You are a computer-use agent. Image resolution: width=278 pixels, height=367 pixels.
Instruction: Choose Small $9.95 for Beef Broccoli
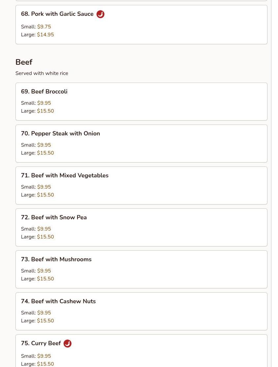(x=44, y=103)
